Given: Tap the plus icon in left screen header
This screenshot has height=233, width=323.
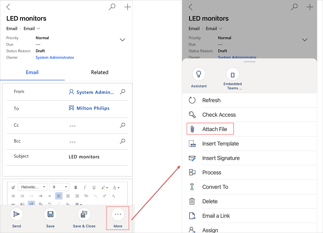Looking at the screenshot, I should (x=127, y=7).
